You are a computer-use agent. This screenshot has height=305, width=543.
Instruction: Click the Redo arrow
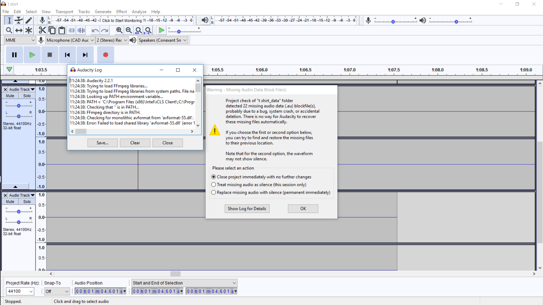coord(105,30)
